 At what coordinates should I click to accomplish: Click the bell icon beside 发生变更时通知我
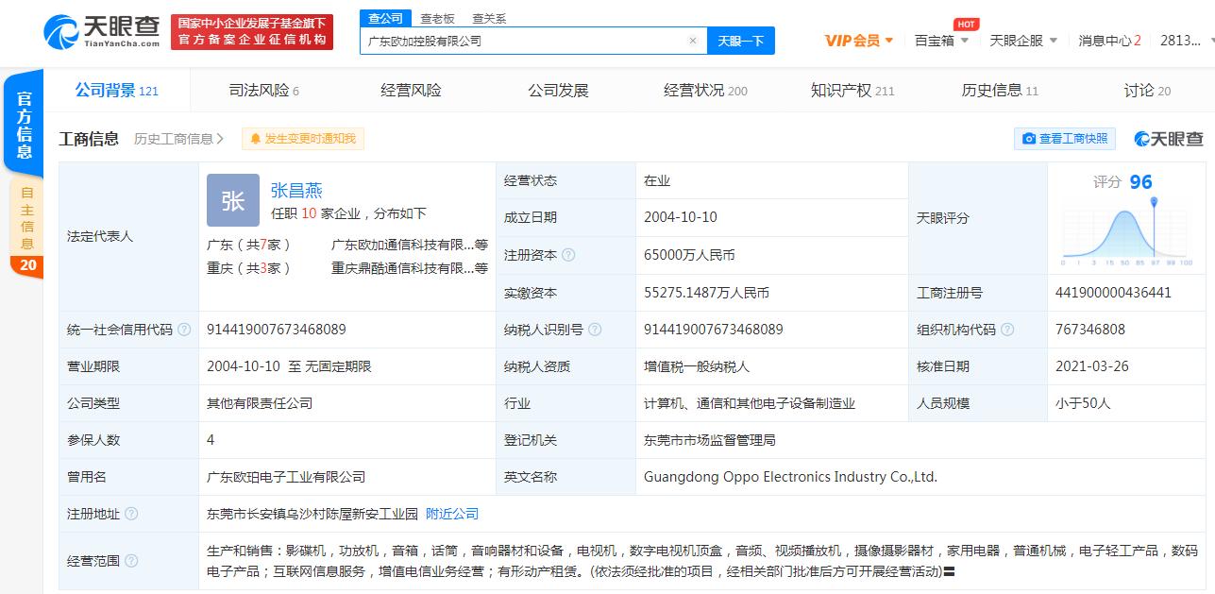pos(256,138)
